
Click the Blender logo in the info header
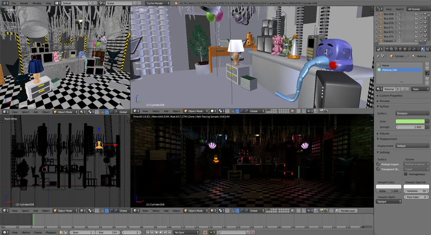tap(176, 3)
